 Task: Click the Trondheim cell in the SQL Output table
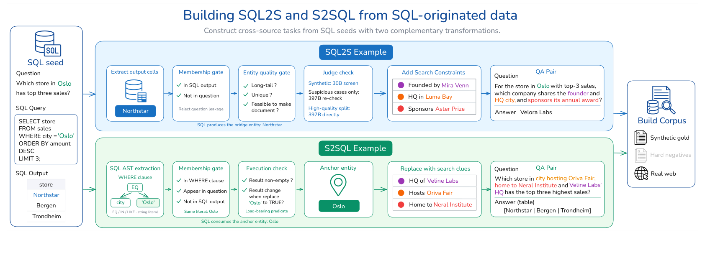pyautogui.click(x=46, y=216)
